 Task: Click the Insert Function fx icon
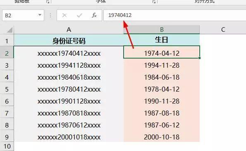(94, 15)
